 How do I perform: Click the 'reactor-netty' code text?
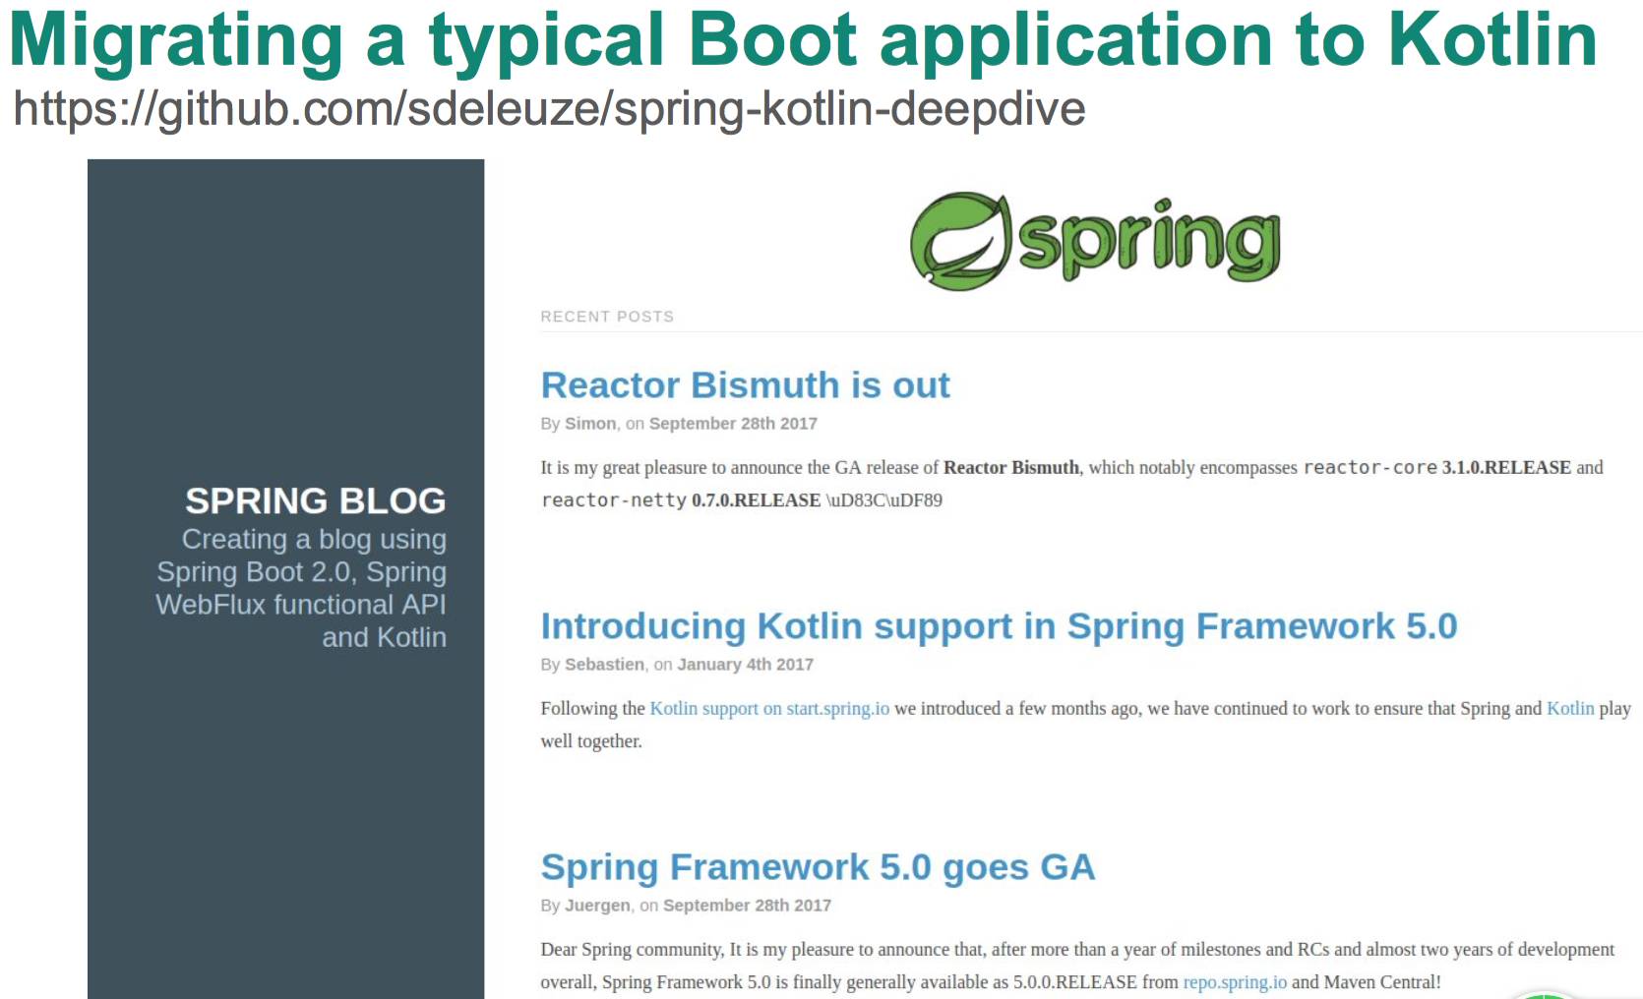tap(614, 499)
